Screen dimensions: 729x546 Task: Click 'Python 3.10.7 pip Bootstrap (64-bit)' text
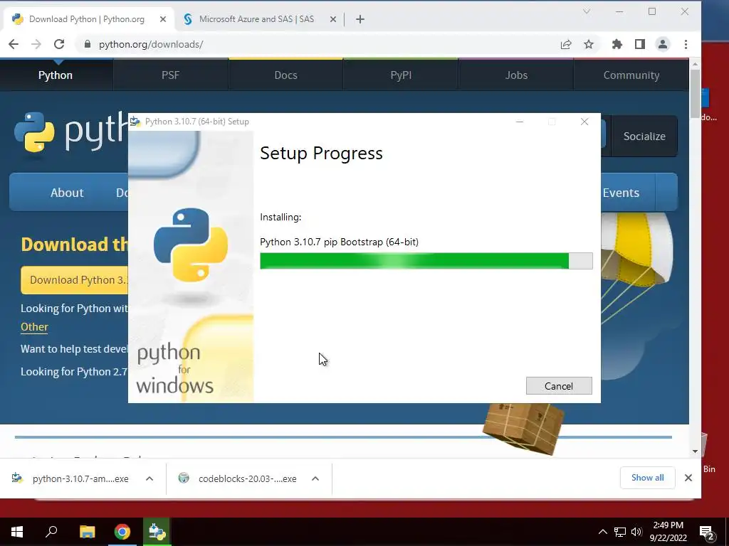tap(339, 242)
